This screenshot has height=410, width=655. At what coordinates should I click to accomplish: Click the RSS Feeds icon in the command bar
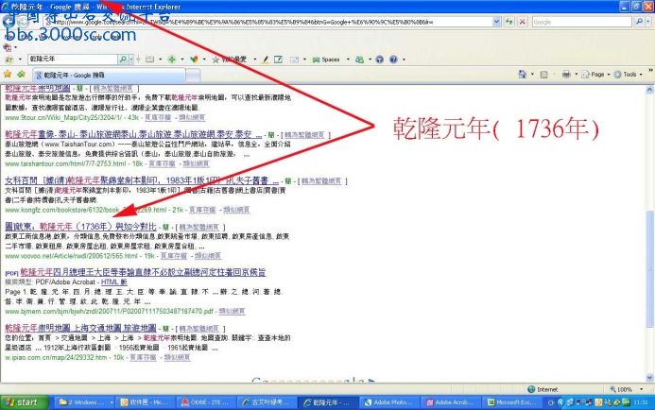543,75
